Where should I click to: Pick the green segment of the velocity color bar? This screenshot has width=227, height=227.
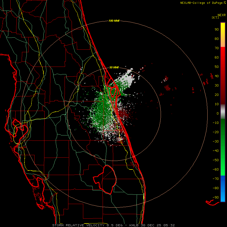pos(223,147)
